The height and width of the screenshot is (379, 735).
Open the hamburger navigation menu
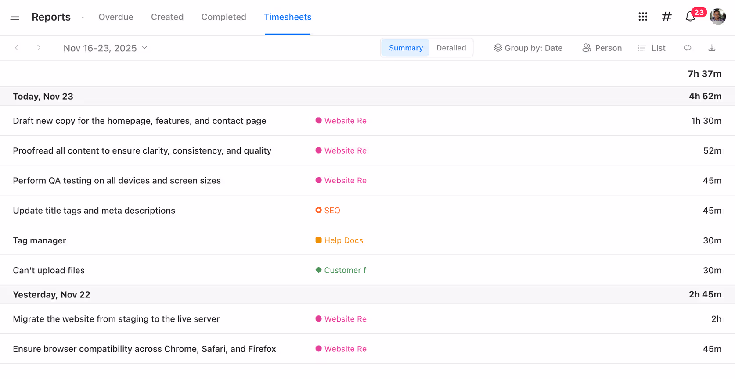[14, 17]
